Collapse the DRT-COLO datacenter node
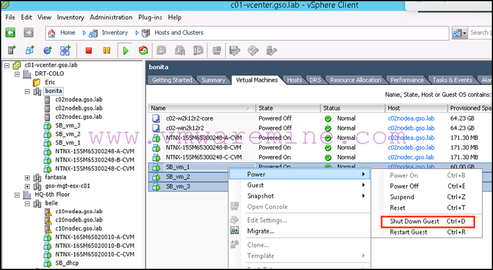 click(17, 74)
